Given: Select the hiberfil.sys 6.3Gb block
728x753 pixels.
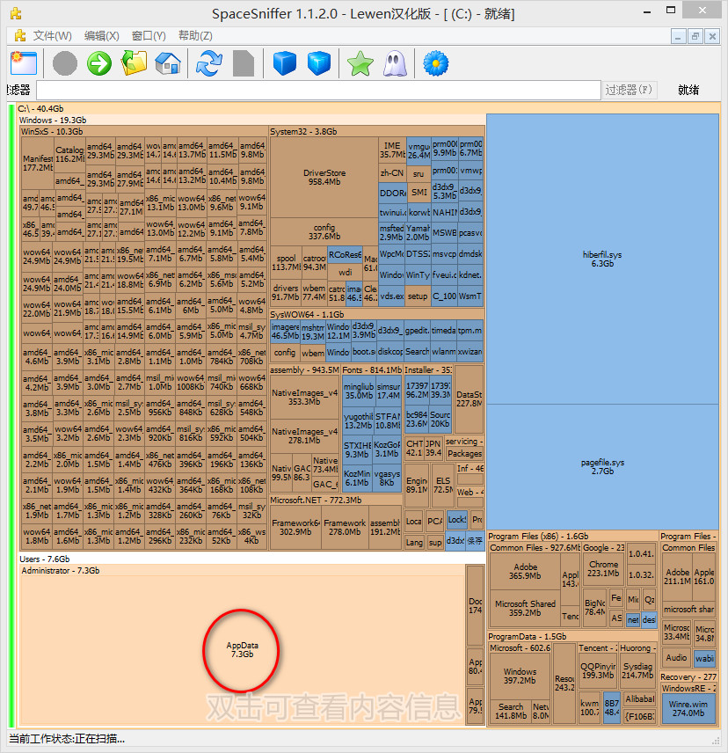Looking at the screenshot, I should click(x=602, y=259).
